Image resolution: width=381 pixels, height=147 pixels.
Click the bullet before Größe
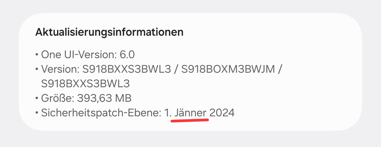37,99
